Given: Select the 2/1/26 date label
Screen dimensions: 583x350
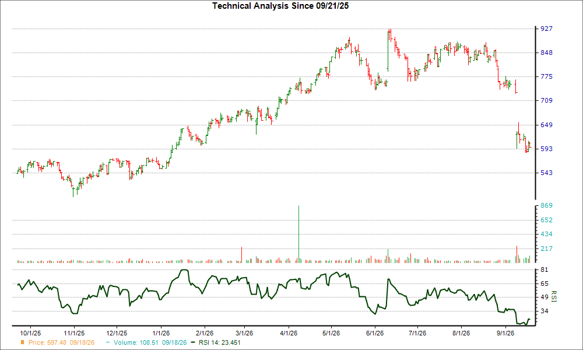Looking at the screenshot, I should (205, 333).
